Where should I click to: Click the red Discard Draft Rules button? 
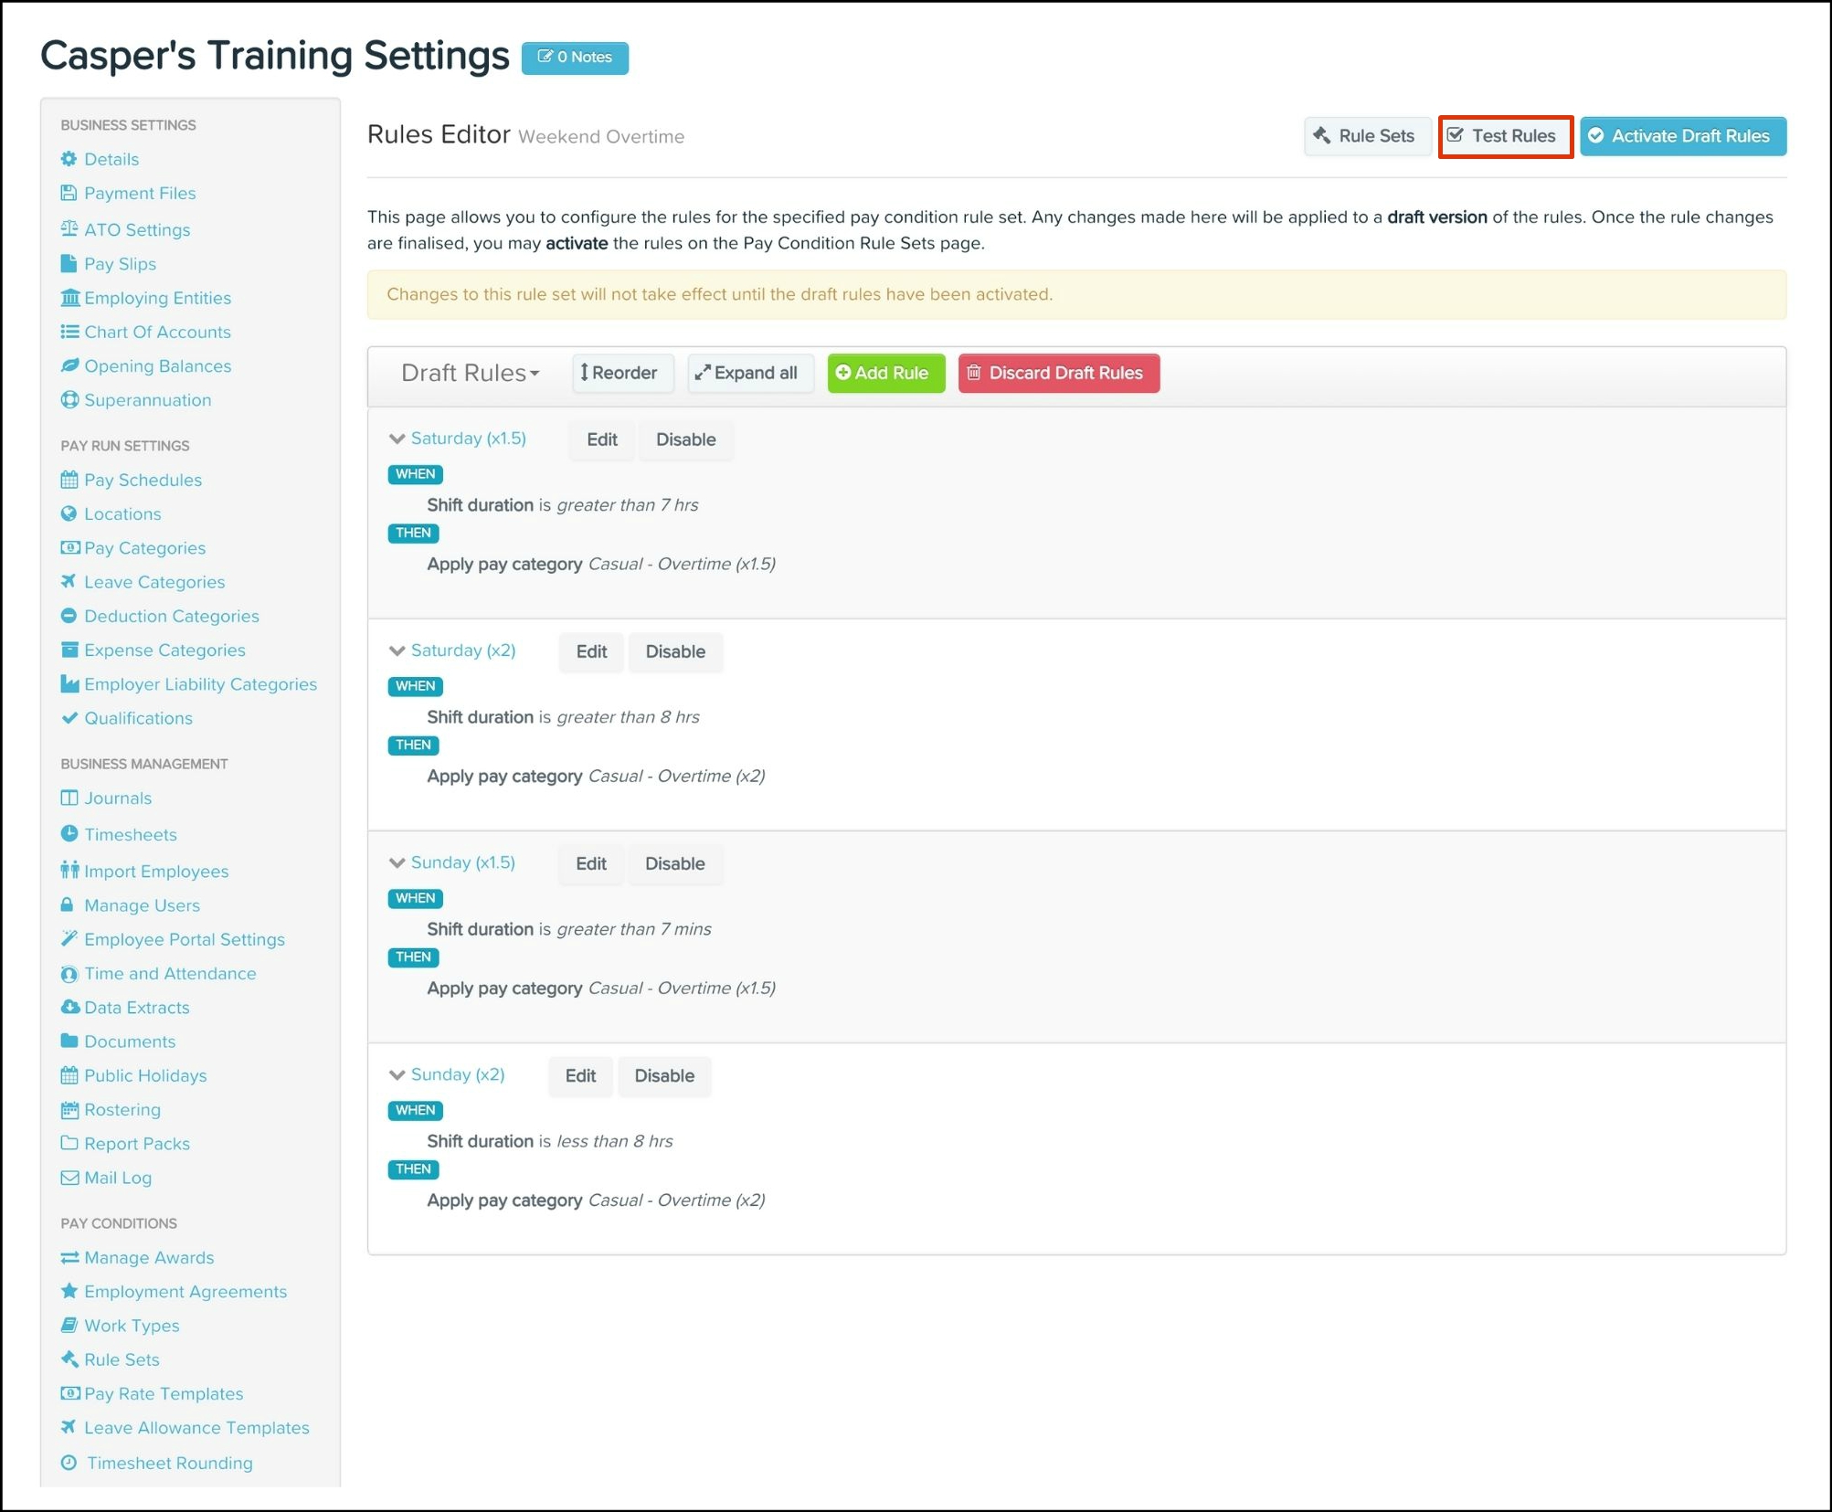1058,373
